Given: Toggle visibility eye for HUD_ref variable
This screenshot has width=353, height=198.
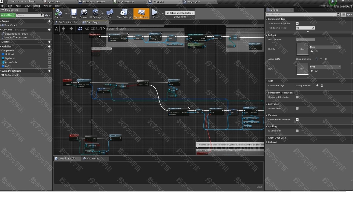Looking at the screenshot, I should coord(49,54).
